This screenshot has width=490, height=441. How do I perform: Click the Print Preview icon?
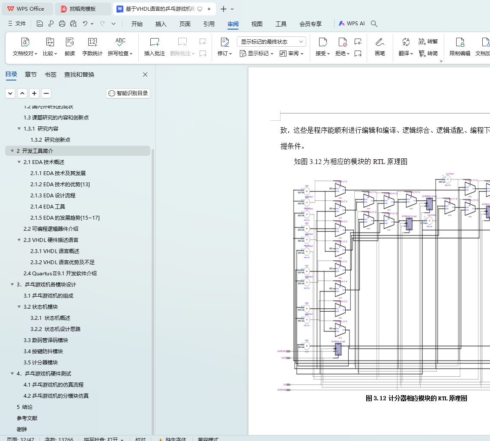pos(73,24)
